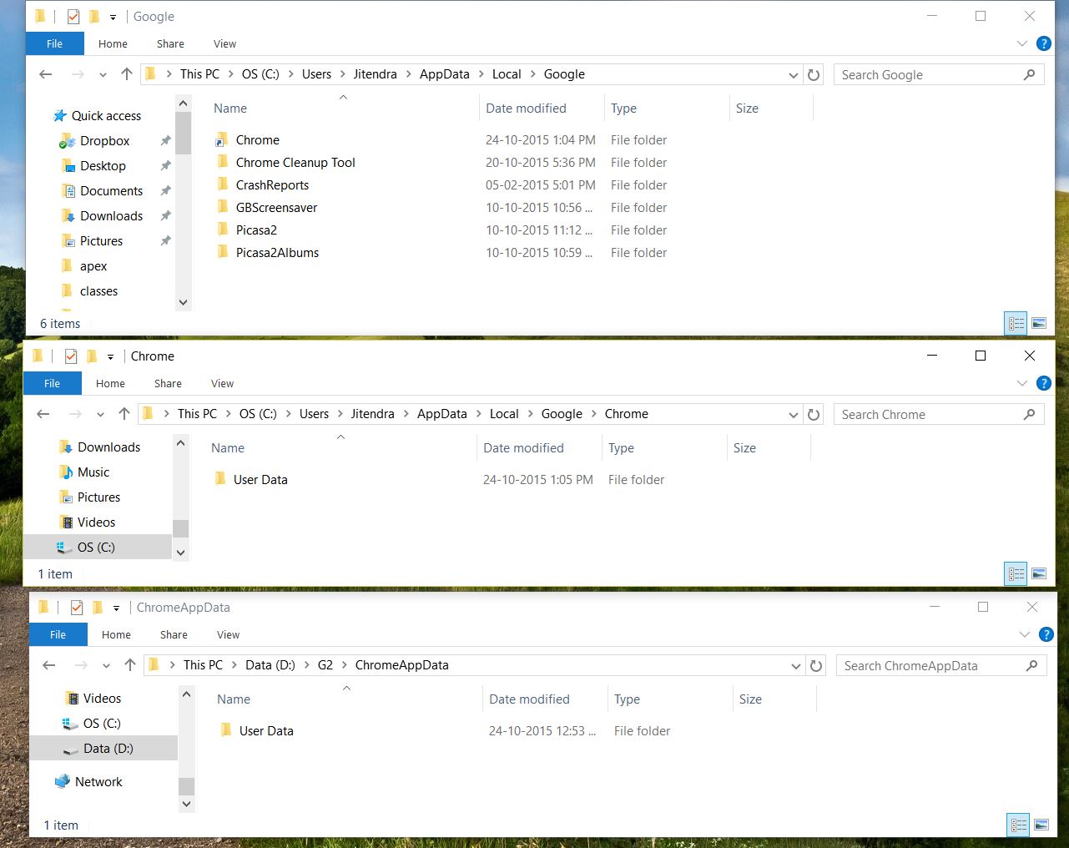Sort by Date modified in Google window
The height and width of the screenshot is (848, 1069).
tap(526, 109)
